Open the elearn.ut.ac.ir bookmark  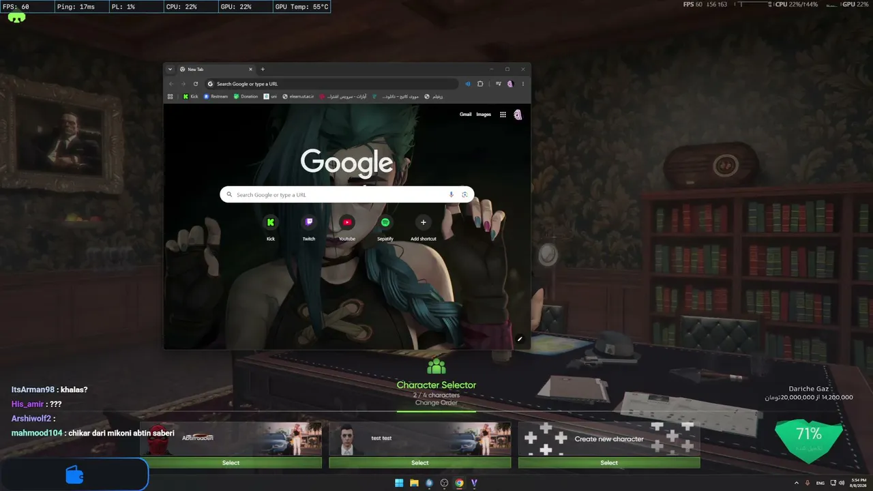298,96
